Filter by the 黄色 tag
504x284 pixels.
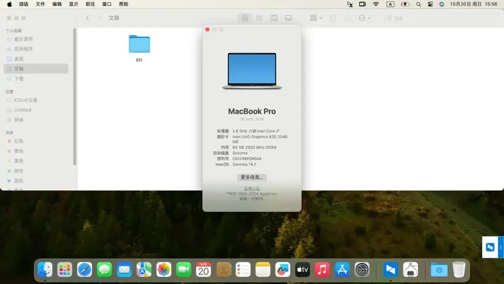click(x=19, y=161)
